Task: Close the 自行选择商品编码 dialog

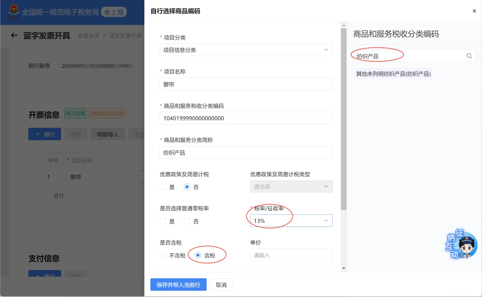Action: [474, 11]
